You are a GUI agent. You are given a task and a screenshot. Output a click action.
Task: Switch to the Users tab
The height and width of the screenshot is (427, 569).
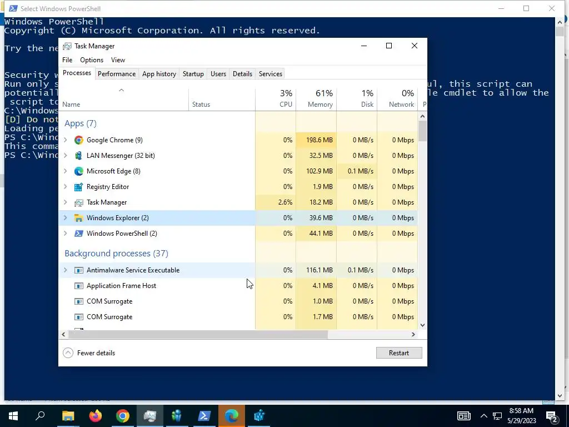[218, 74]
